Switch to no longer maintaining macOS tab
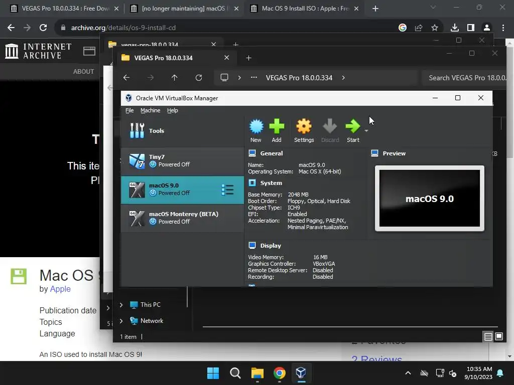This screenshot has width=514, height=385. [x=184, y=9]
